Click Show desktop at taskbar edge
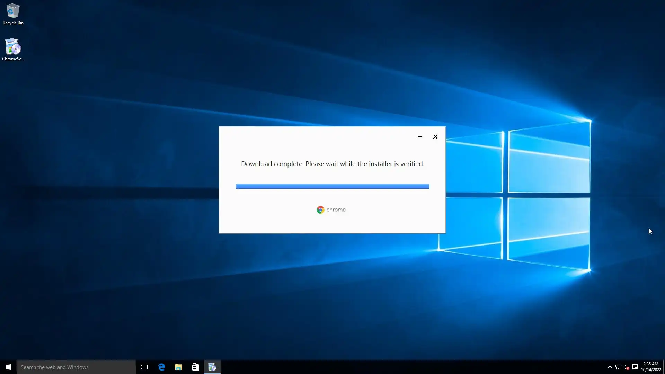The height and width of the screenshot is (374, 665). point(664,367)
